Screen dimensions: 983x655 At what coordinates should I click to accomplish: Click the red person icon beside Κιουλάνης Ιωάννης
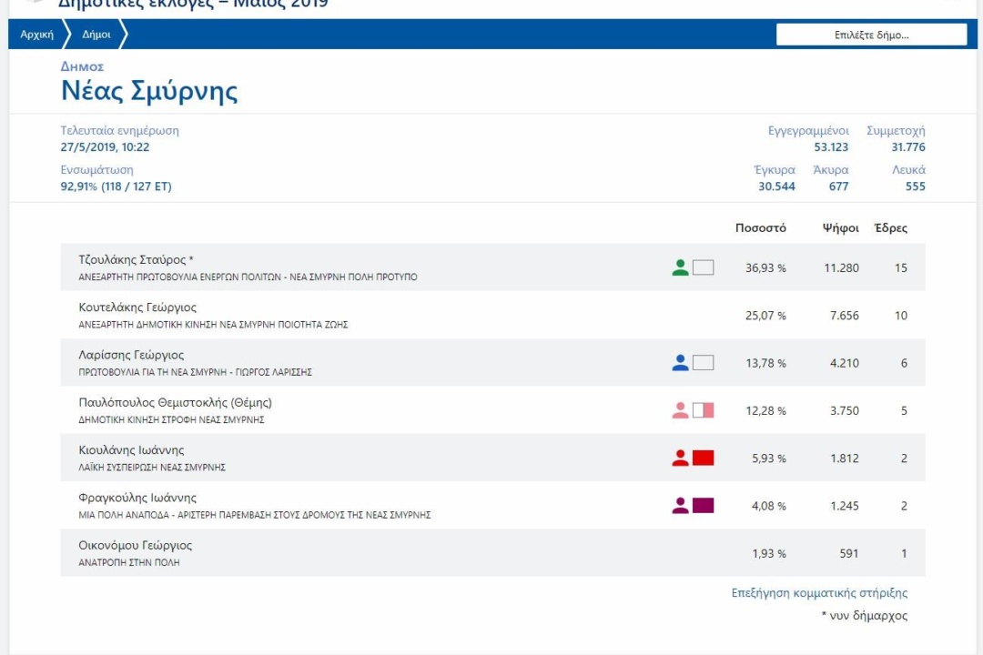click(680, 458)
